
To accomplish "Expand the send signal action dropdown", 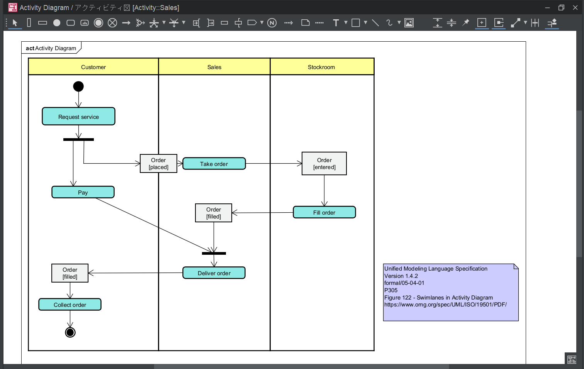I will [x=261, y=22].
